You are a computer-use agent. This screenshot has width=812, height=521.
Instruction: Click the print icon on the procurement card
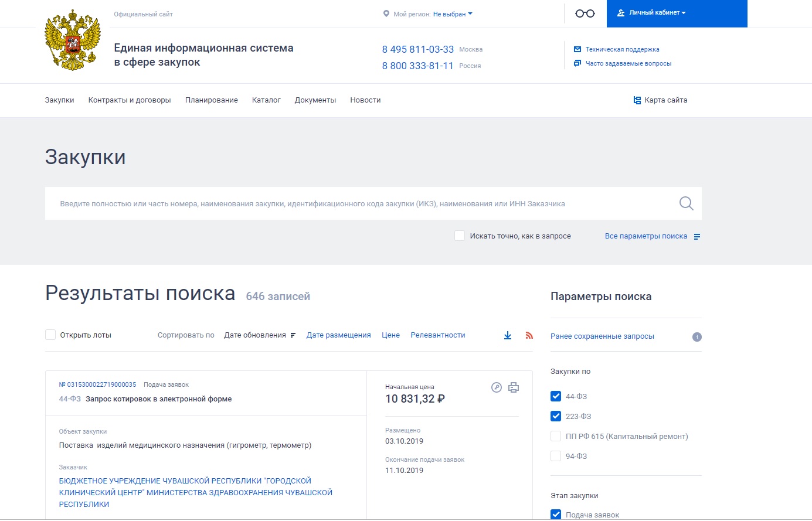pos(514,387)
